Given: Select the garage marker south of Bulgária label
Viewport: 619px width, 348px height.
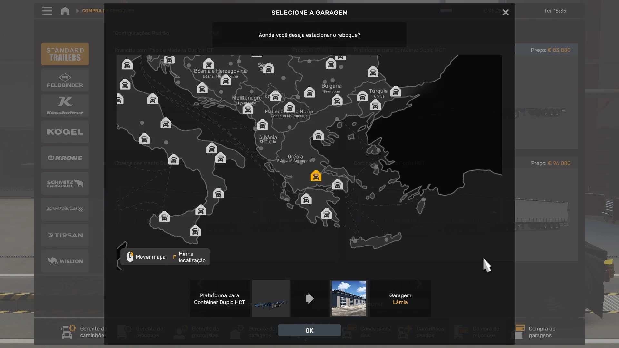Looking at the screenshot, I should 337,100.
